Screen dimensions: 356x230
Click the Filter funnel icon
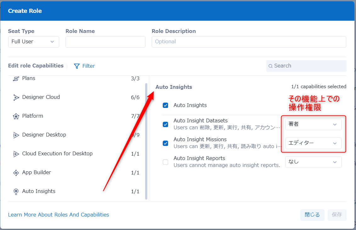pos(77,66)
